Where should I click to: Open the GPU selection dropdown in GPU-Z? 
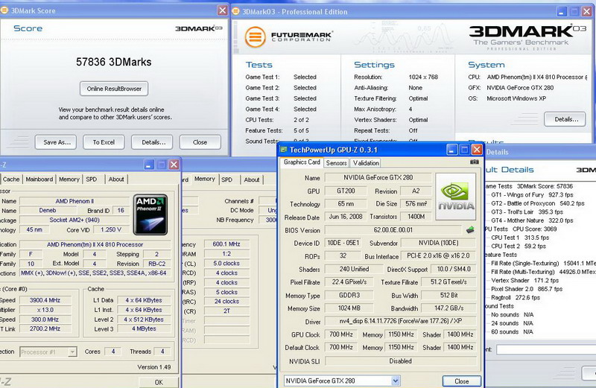(396, 381)
